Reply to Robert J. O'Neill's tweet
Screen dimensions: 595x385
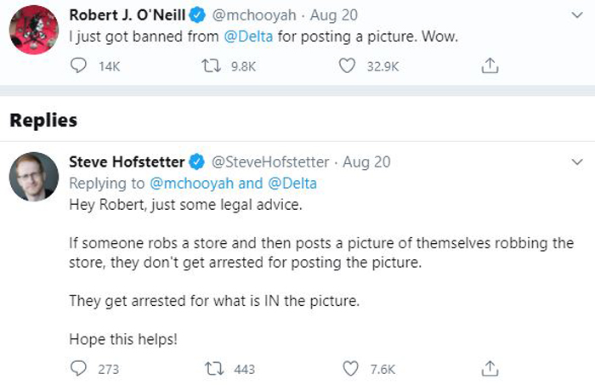78,65
